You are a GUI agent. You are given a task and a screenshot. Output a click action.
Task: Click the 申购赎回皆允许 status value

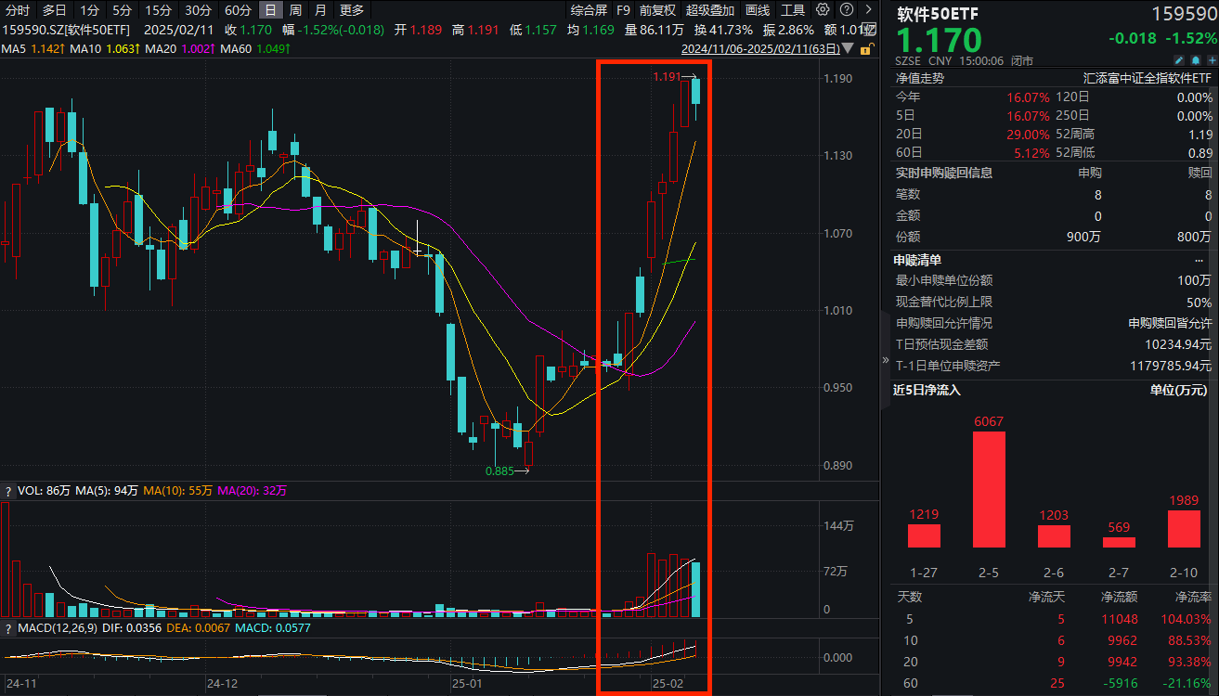[1170, 323]
